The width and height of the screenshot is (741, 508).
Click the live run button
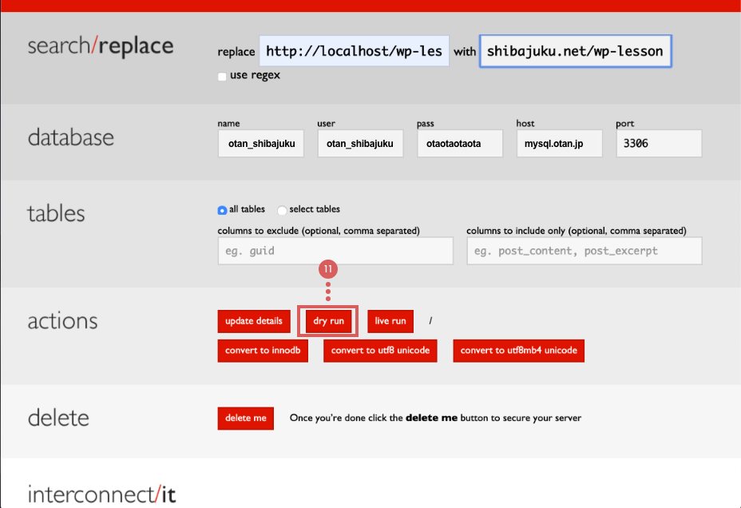[390, 321]
